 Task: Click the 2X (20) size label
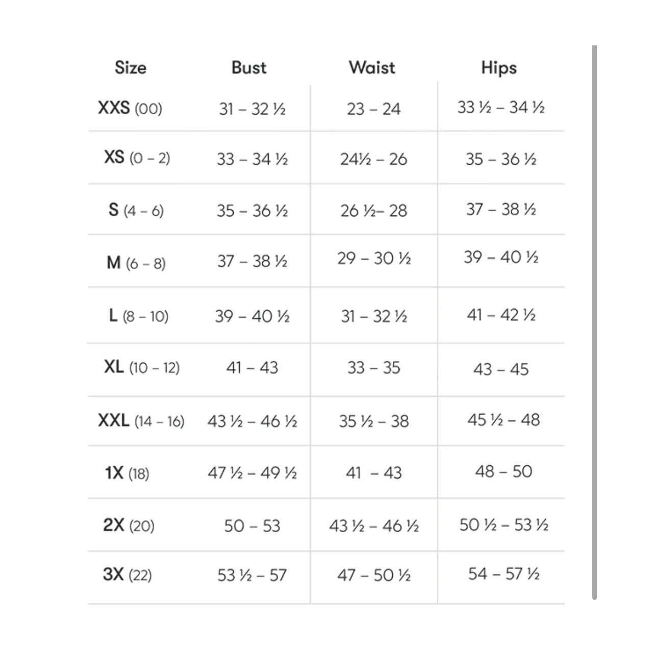[129, 525]
